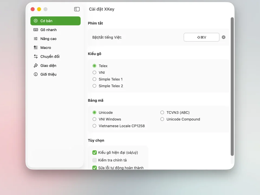
Task: Open Chuyển đổi conversion section
Action: [x=56, y=57]
